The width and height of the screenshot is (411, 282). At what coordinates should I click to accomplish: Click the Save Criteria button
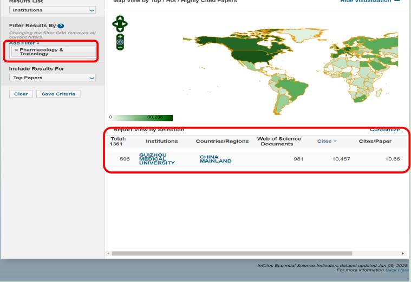(58, 94)
